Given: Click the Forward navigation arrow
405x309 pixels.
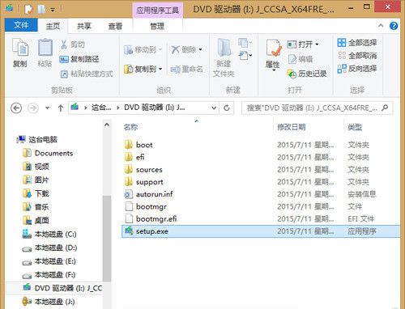Looking at the screenshot, I should [x=33, y=108].
